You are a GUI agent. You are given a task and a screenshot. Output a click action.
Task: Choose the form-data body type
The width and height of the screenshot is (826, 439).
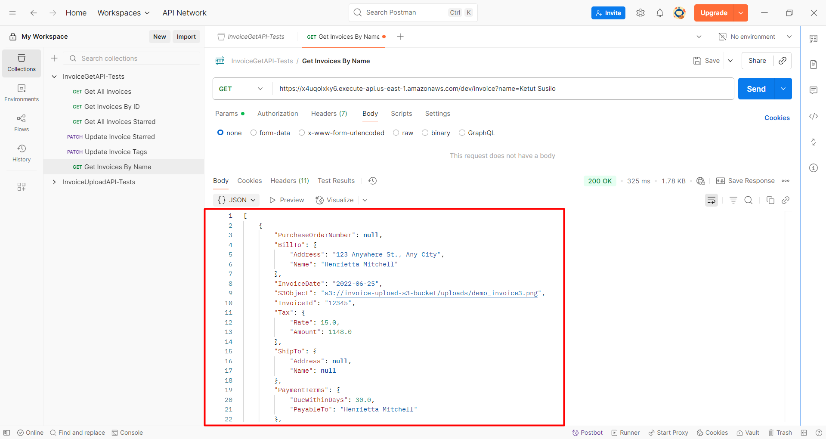[x=254, y=133]
